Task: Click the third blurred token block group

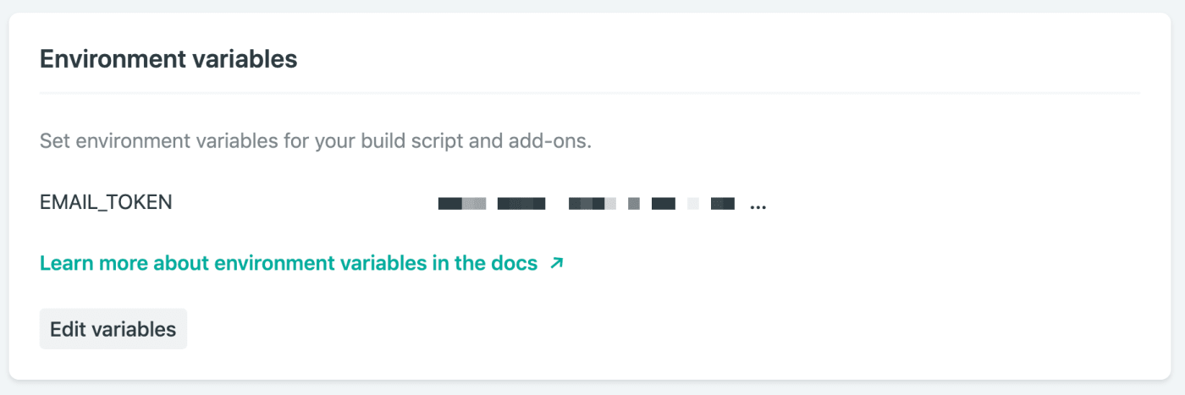Action: (x=592, y=203)
